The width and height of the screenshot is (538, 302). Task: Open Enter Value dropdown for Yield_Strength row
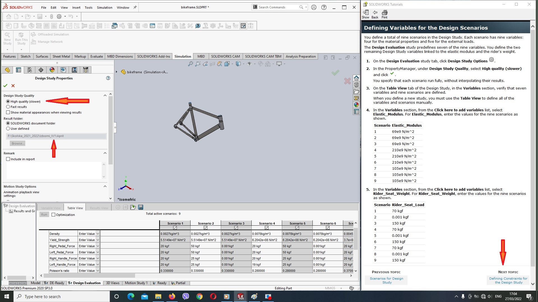click(x=98, y=240)
